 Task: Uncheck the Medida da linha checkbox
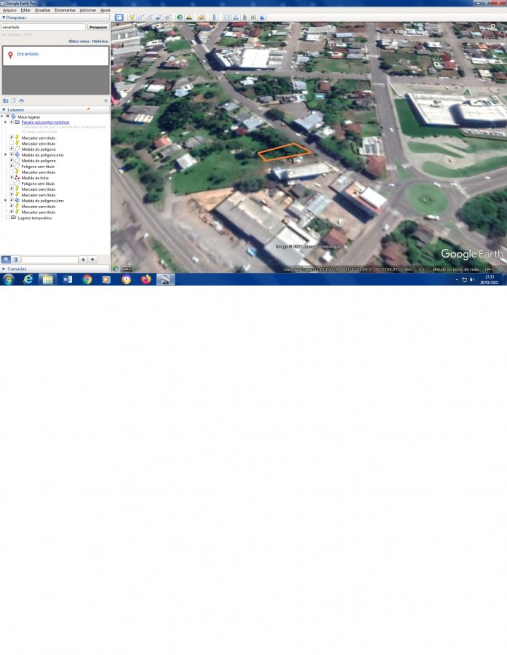pos(12,178)
